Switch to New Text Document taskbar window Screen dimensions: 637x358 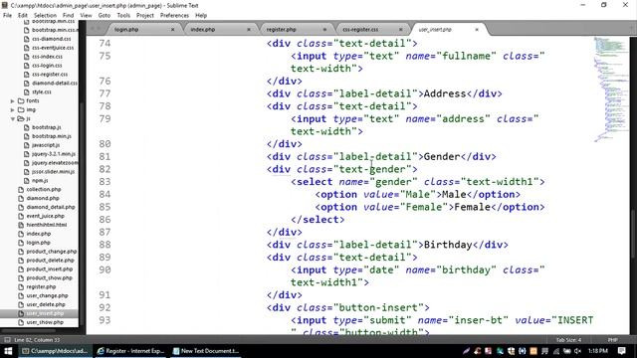206,351
